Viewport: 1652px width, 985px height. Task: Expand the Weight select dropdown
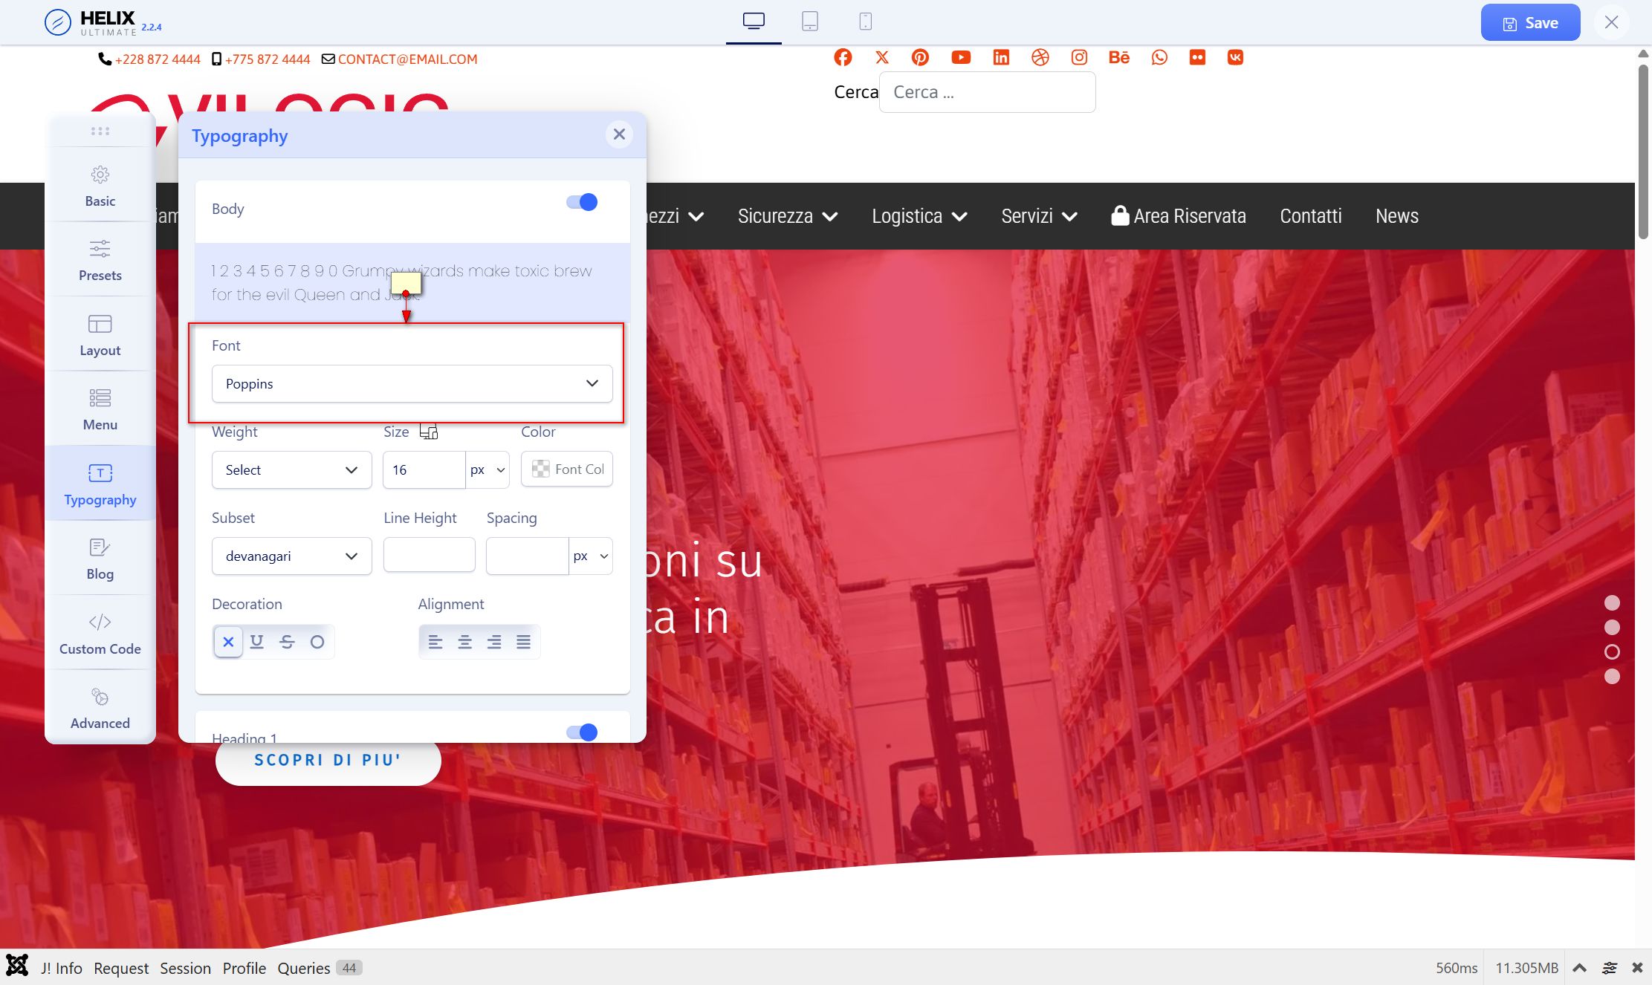(291, 469)
